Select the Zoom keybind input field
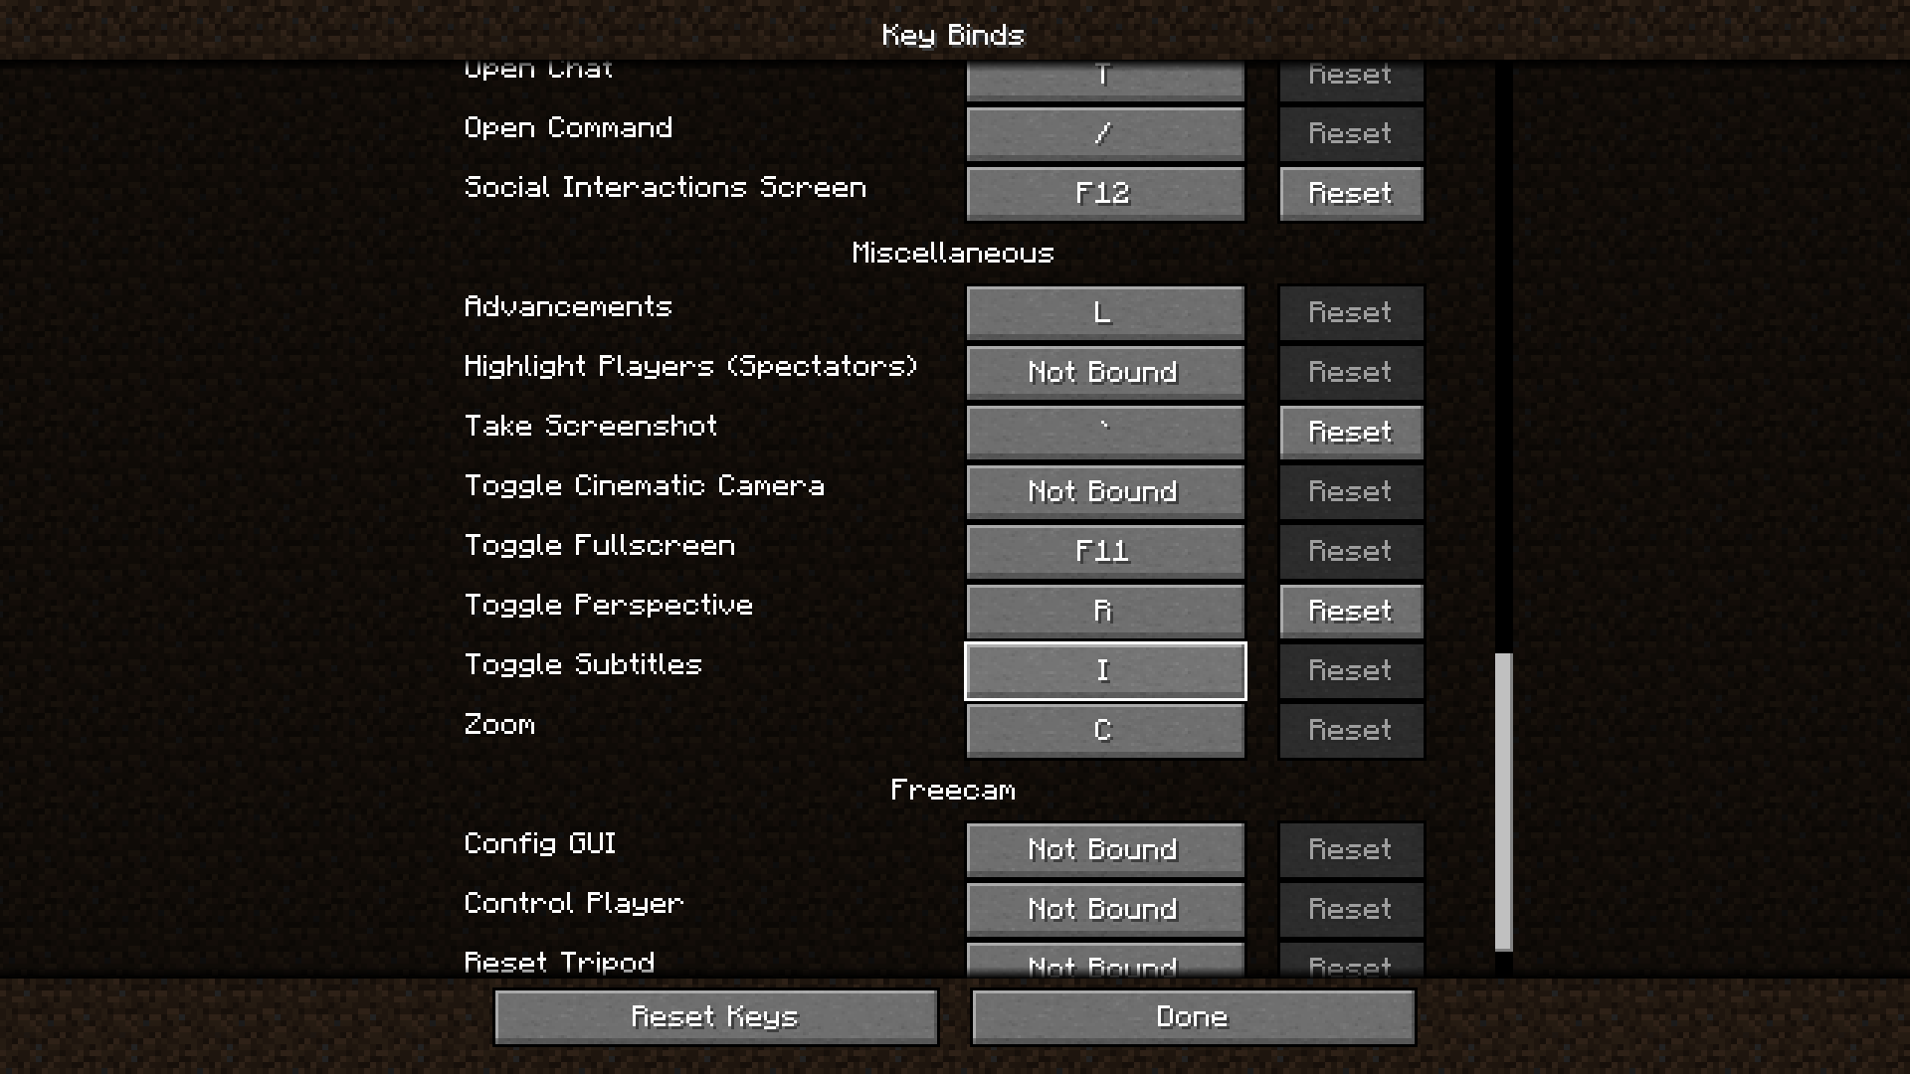Image resolution: width=1910 pixels, height=1074 pixels. coord(1103,729)
